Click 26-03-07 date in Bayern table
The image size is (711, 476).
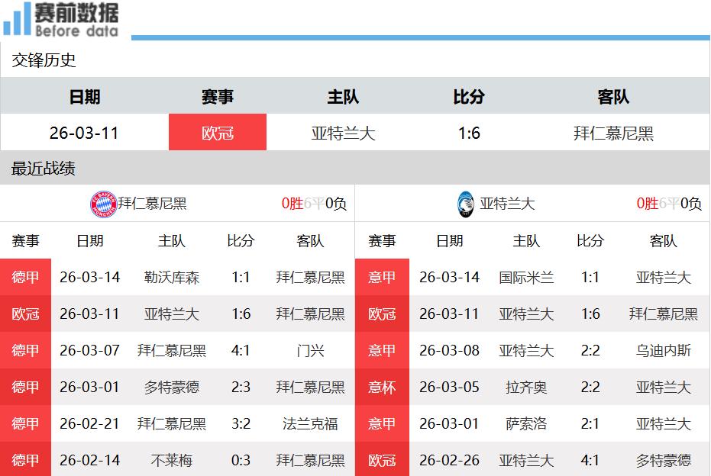click(x=90, y=351)
